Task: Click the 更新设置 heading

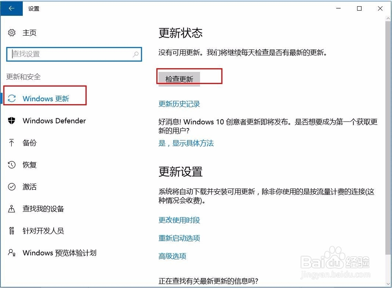Action: [x=180, y=172]
